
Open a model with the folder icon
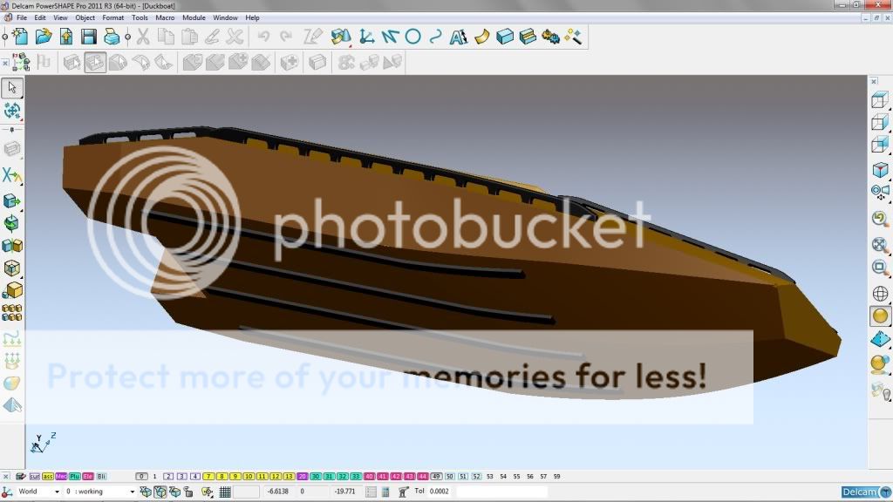[x=44, y=37]
